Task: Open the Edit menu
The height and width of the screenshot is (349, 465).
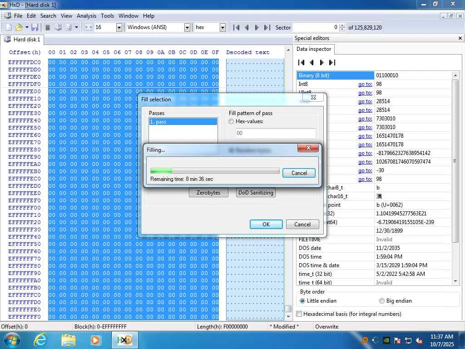Action: pos(31,16)
